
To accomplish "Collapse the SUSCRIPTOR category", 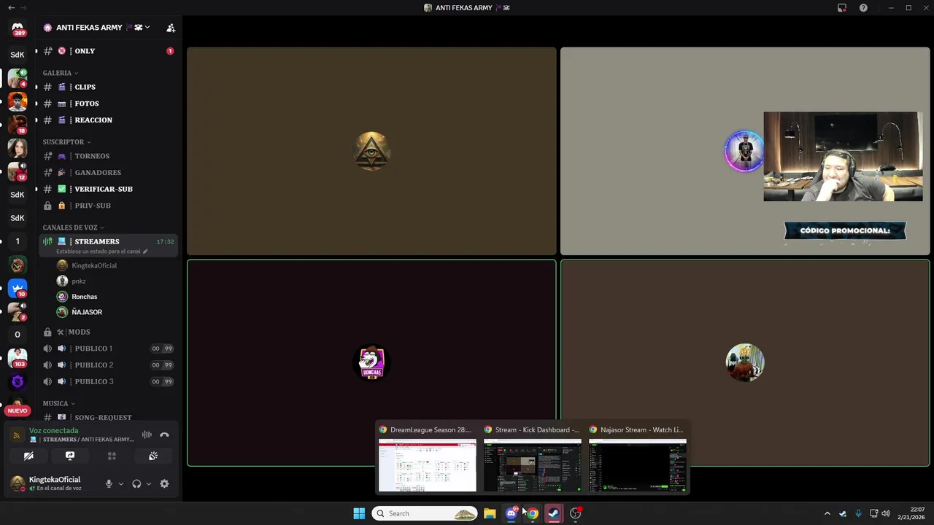I will click(67, 142).
